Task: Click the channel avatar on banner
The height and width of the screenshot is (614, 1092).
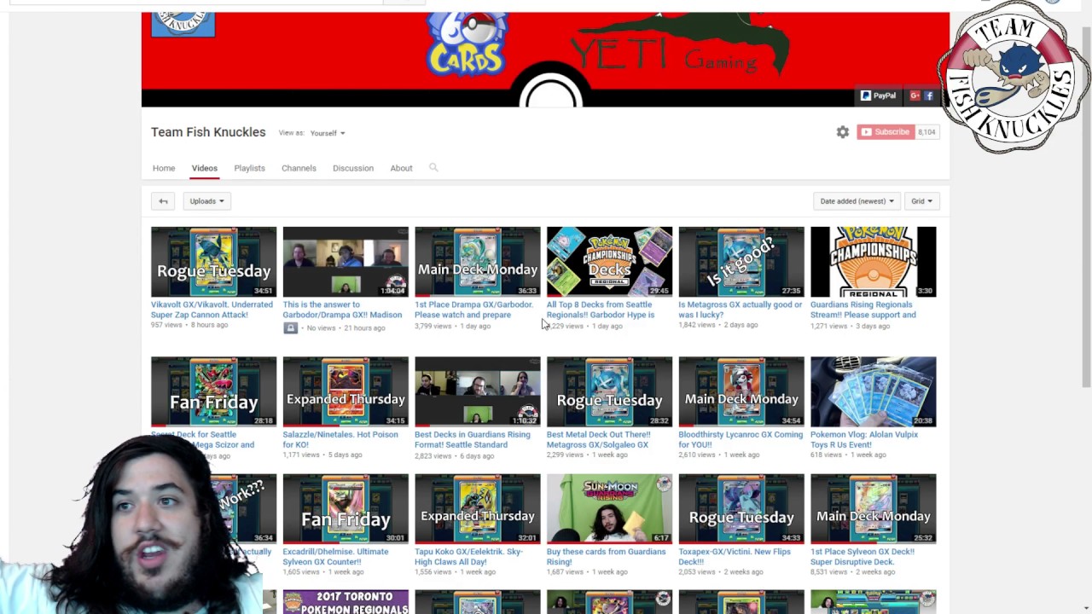Action: click(x=183, y=24)
